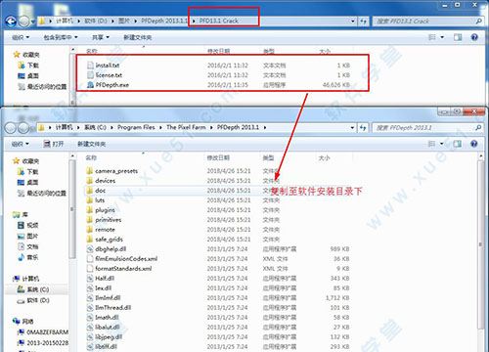The height and width of the screenshot is (352, 489).
Task: Expand address history dropdown in PFDepth 2013.1 window
Action: pos(352,127)
